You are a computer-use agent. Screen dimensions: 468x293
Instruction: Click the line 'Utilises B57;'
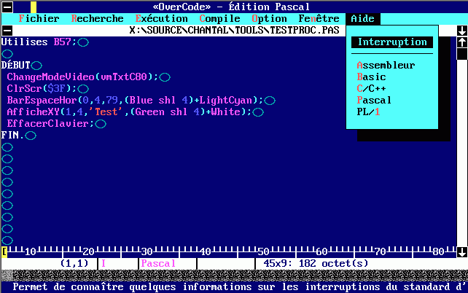coord(39,42)
